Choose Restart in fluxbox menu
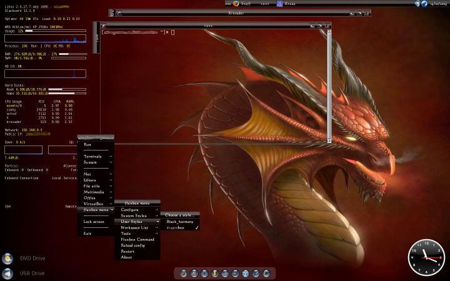 pyautogui.click(x=137, y=252)
